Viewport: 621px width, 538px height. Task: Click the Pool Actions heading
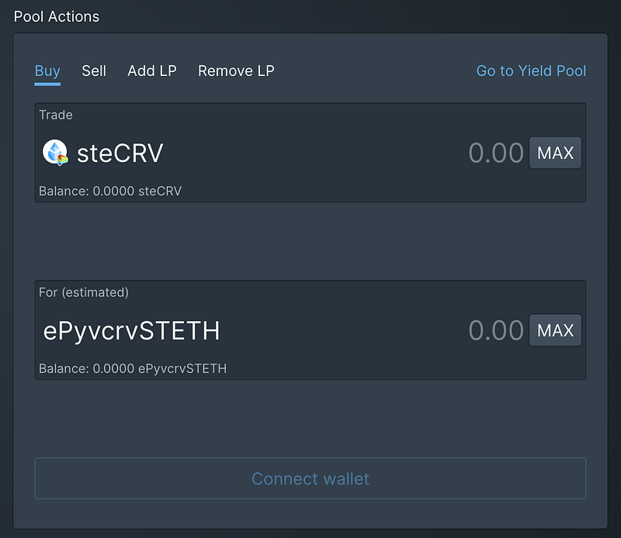(x=57, y=16)
